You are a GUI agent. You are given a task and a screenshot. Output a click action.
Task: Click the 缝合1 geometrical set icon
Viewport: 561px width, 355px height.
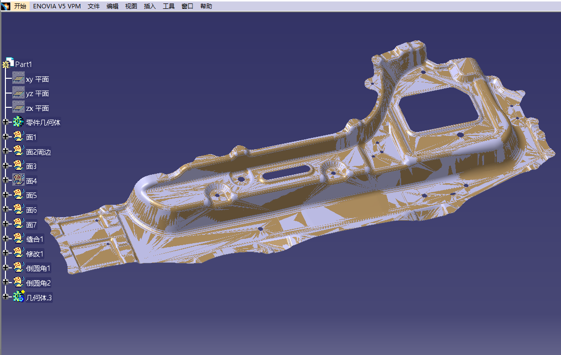(18, 239)
